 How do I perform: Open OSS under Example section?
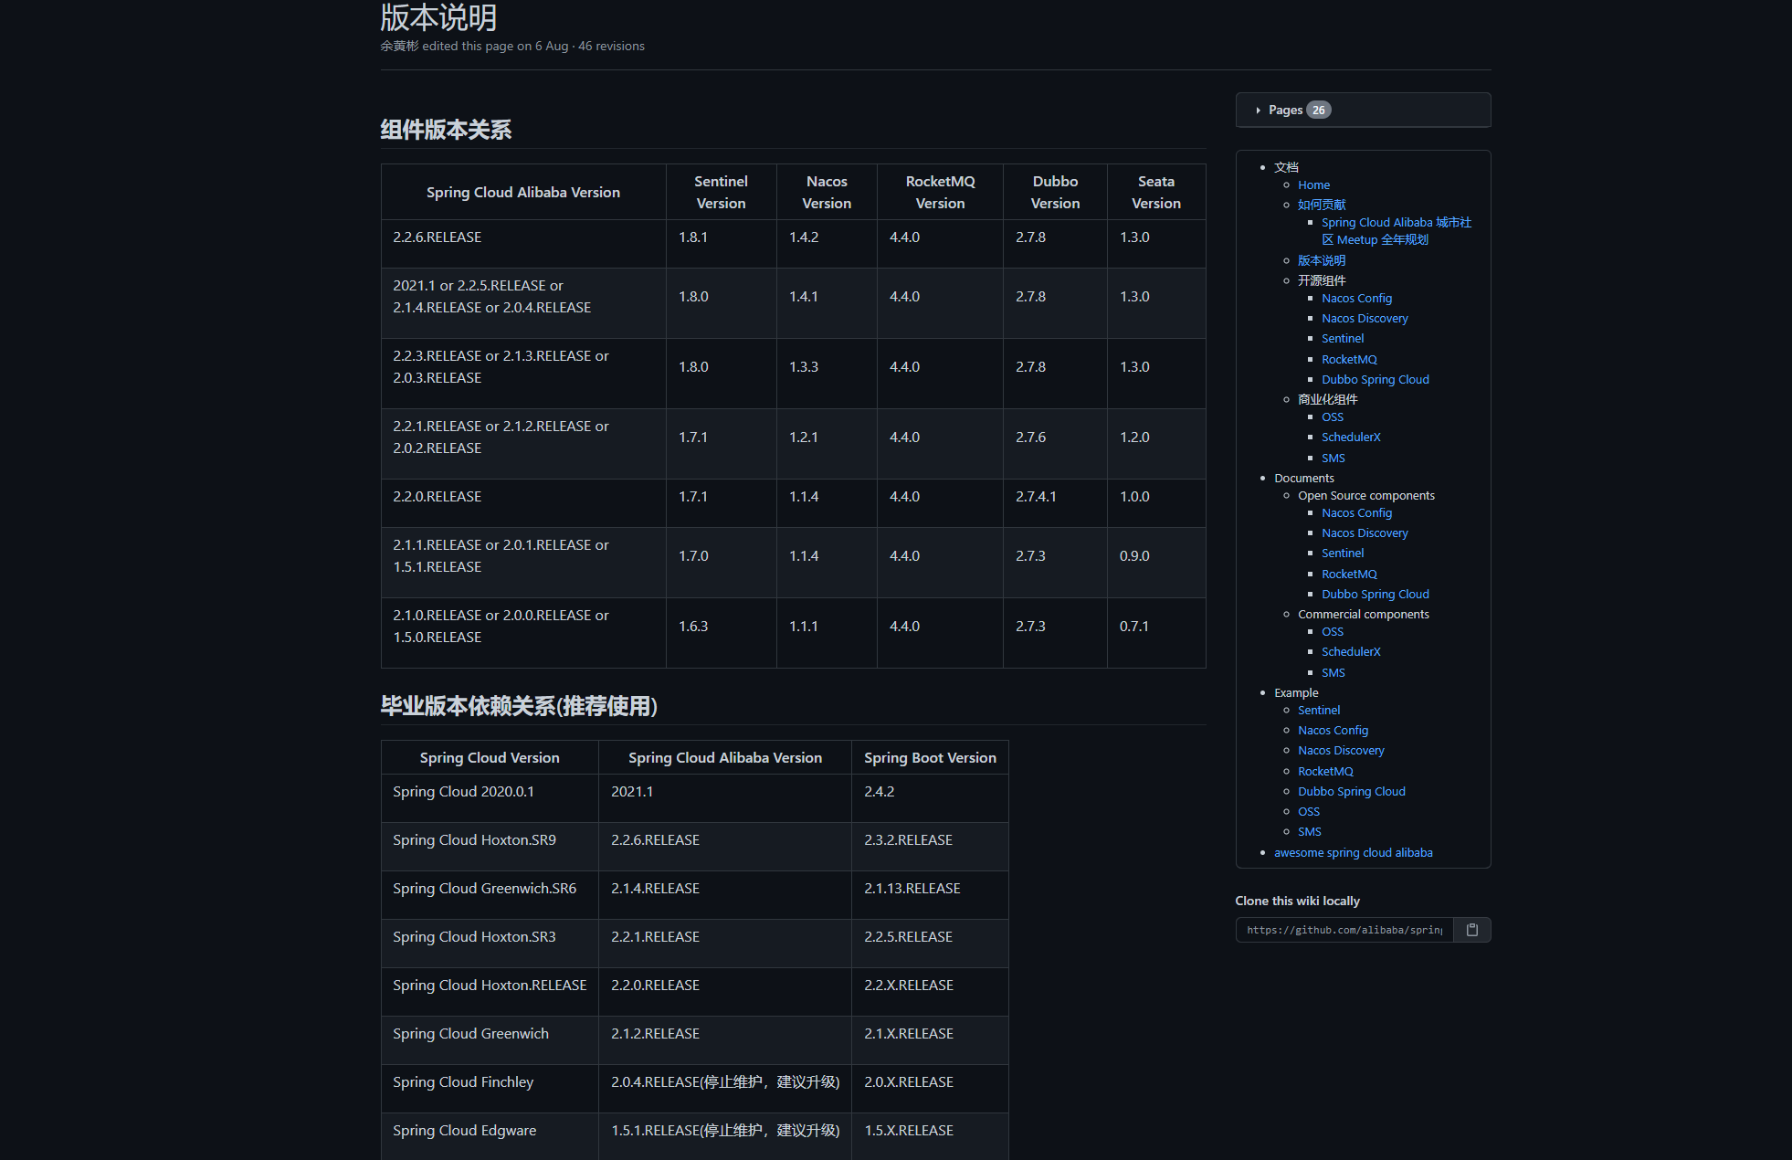tap(1309, 812)
